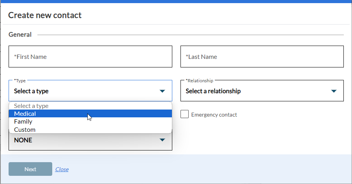The height and width of the screenshot is (184, 352).
Task: Click the Last Name input field
Action: [x=262, y=57]
